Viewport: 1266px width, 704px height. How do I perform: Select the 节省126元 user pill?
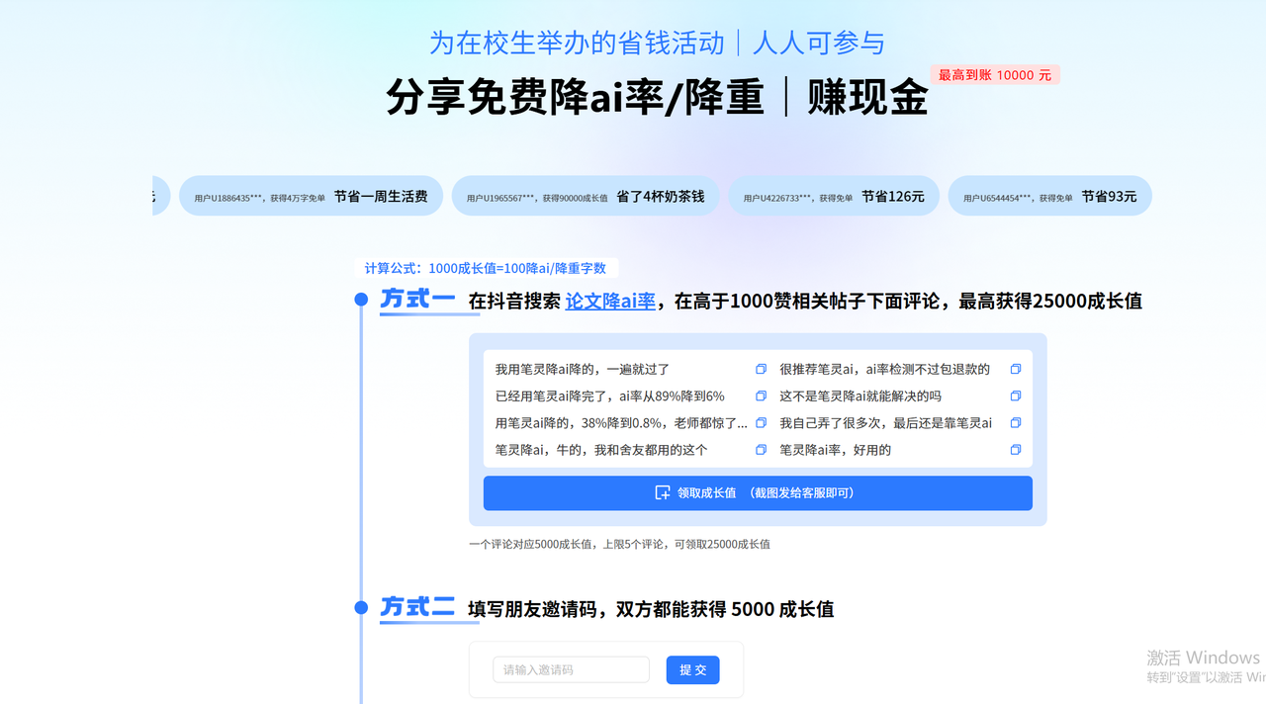point(834,196)
